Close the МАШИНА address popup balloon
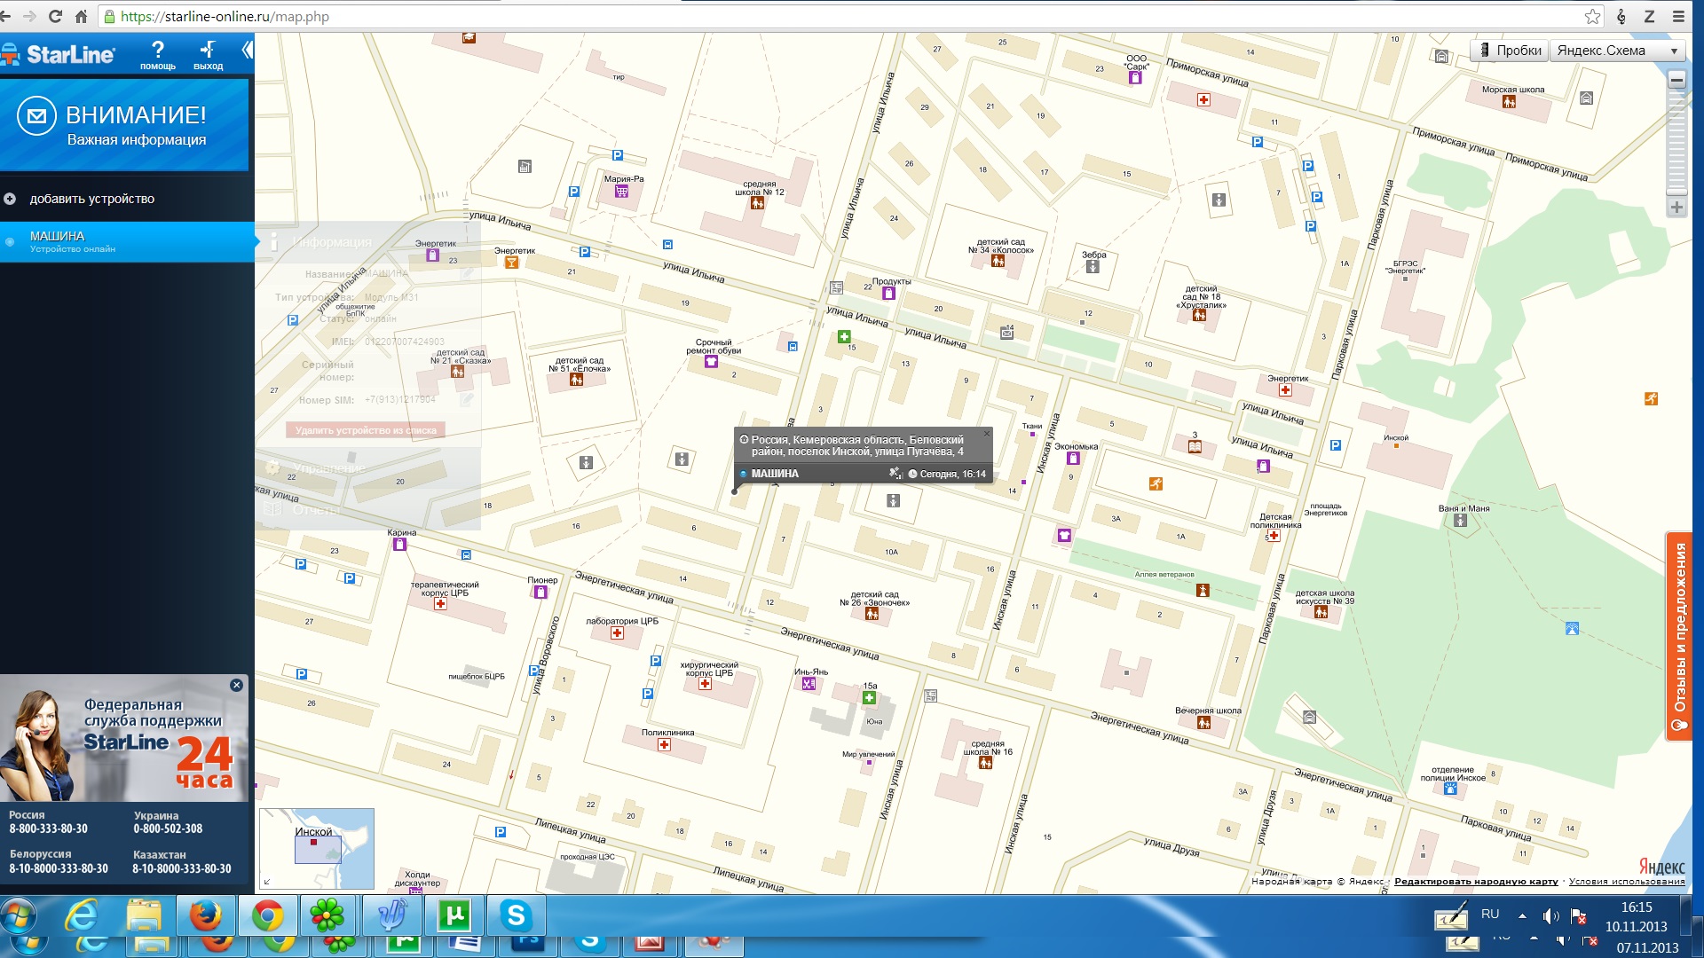Screen dimensions: 1704x958 986,434
